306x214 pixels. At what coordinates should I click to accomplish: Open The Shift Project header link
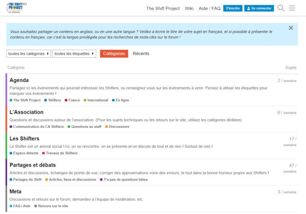coord(163,8)
